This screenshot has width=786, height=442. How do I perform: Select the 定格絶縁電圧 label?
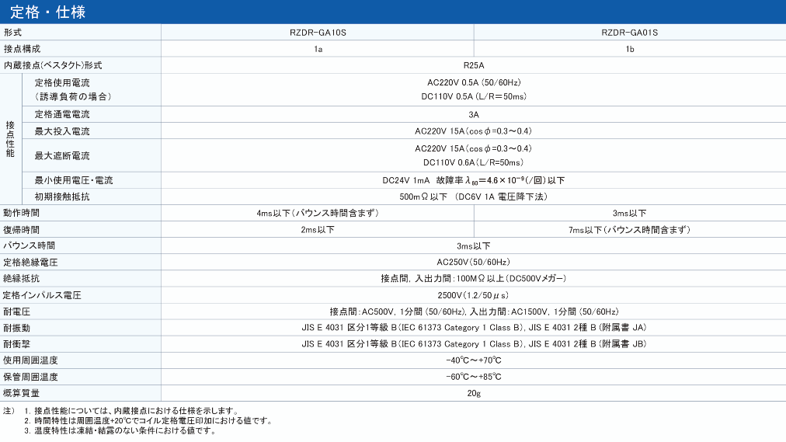click(30, 263)
